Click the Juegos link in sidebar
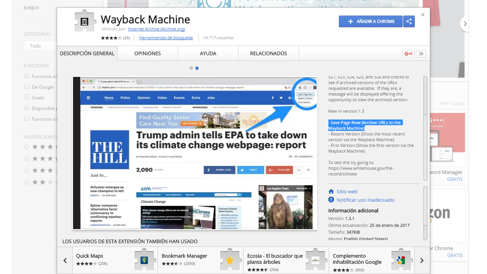This screenshot has width=487, height=274. 31,7
